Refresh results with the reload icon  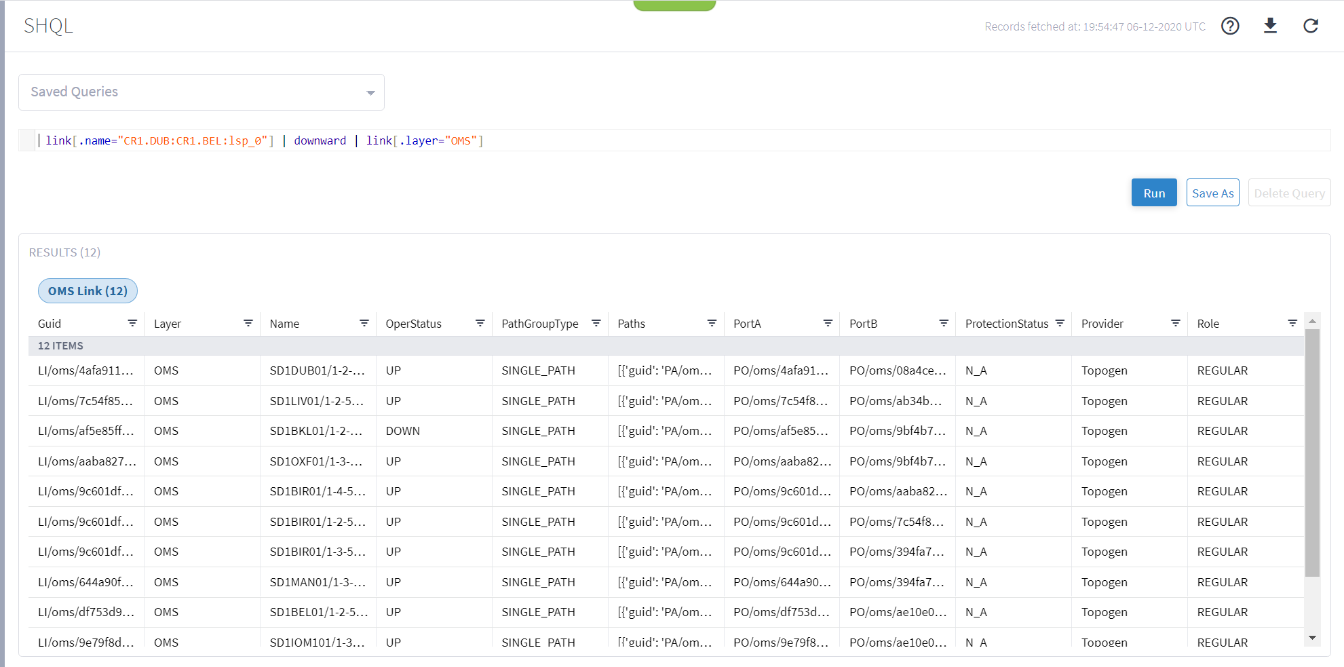click(x=1311, y=25)
